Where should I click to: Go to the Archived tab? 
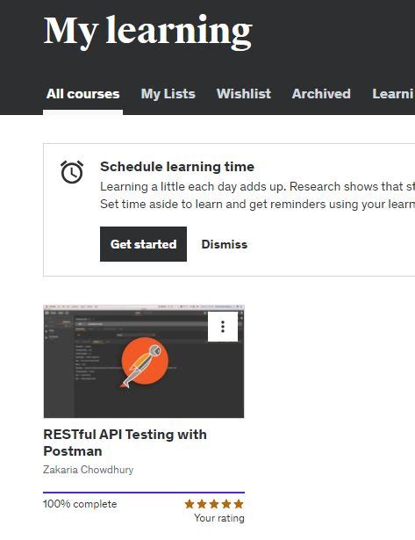pyautogui.click(x=321, y=94)
